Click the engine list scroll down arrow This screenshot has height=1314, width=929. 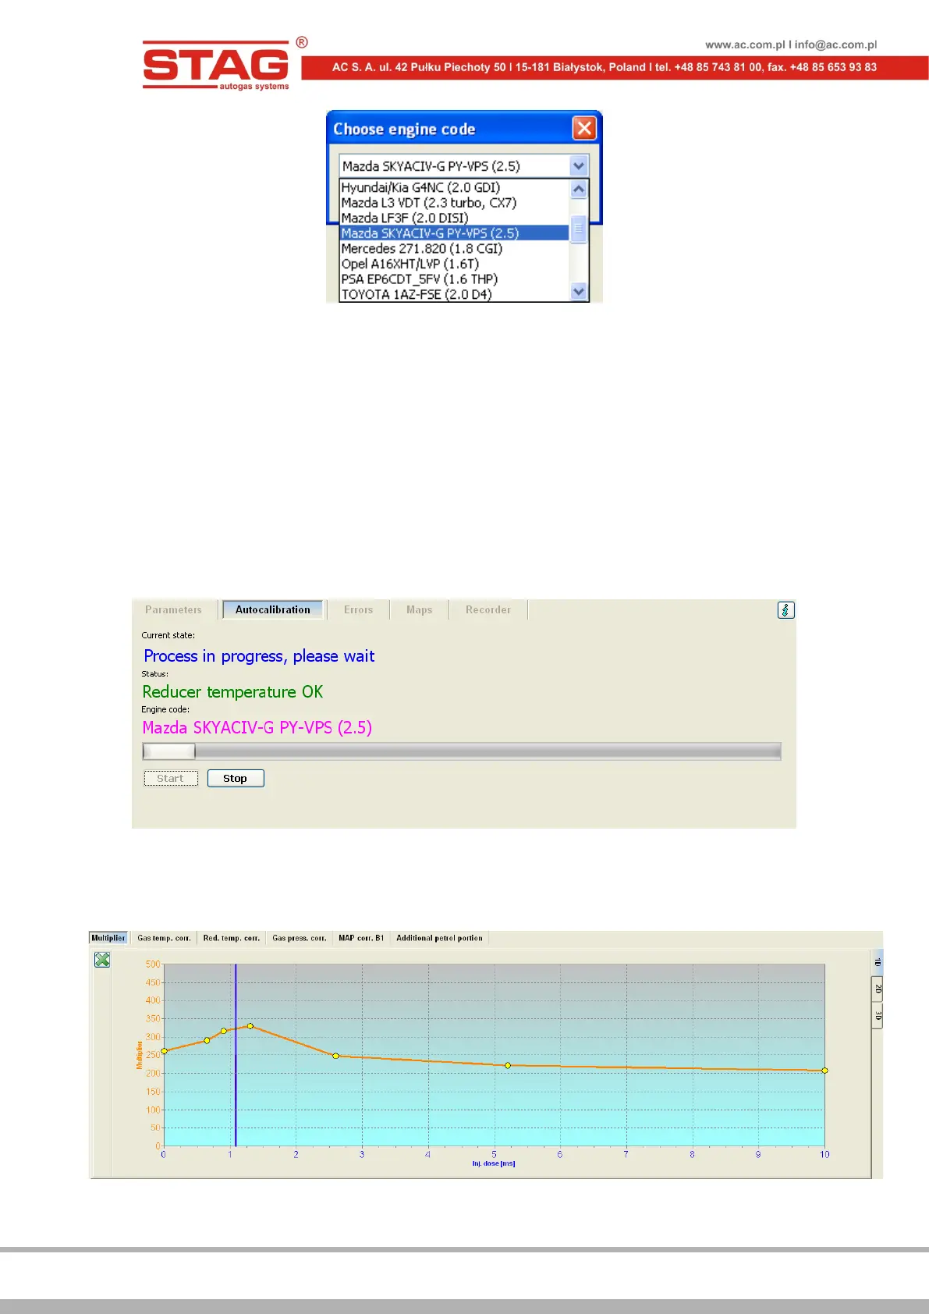click(x=579, y=292)
